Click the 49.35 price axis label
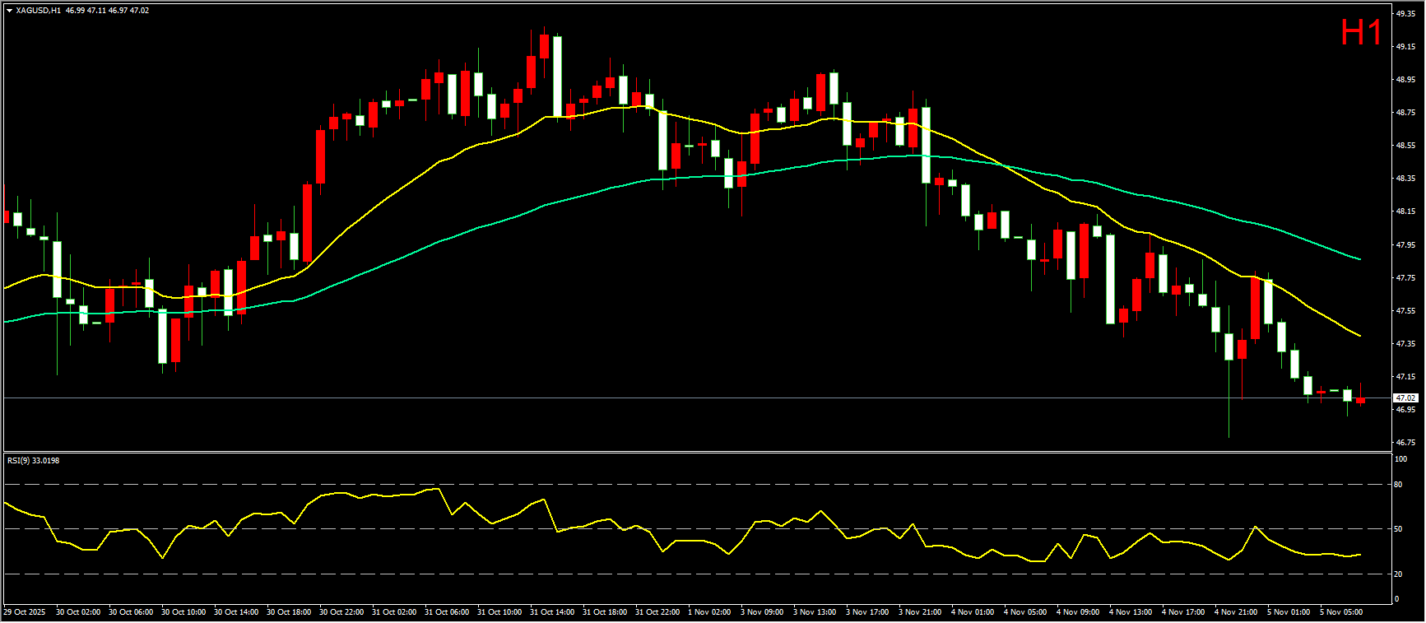The height and width of the screenshot is (623, 1426). coord(1405,14)
